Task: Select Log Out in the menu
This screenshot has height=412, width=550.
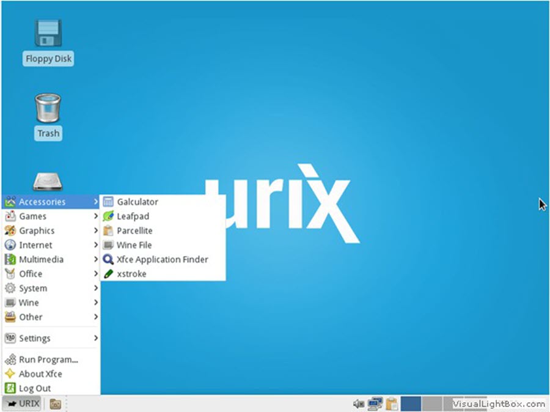Action: (x=51, y=389)
